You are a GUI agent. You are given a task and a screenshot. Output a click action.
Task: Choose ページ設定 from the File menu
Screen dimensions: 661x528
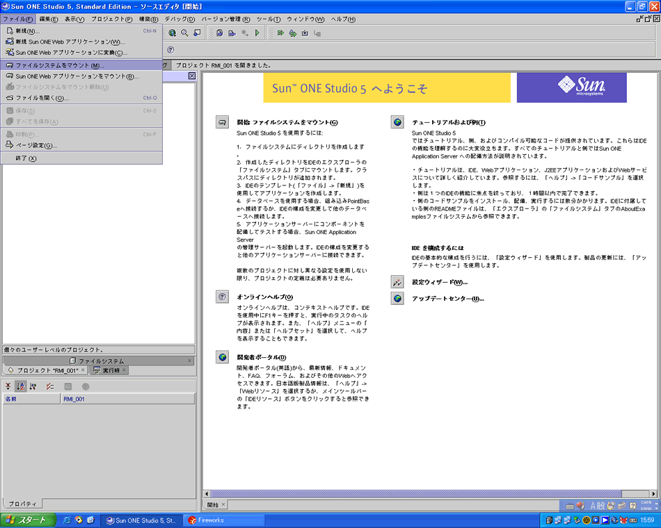(x=36, y=145)
